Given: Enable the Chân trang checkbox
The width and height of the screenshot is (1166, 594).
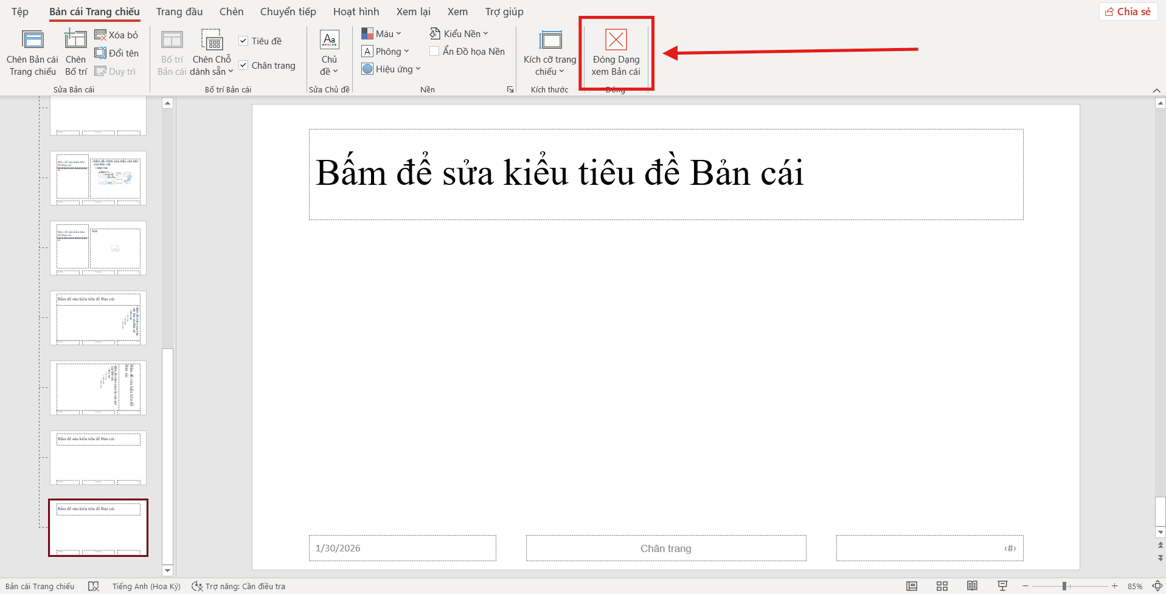Looking at the screenshot, I should pyautogui.click(x=244, y=64).
